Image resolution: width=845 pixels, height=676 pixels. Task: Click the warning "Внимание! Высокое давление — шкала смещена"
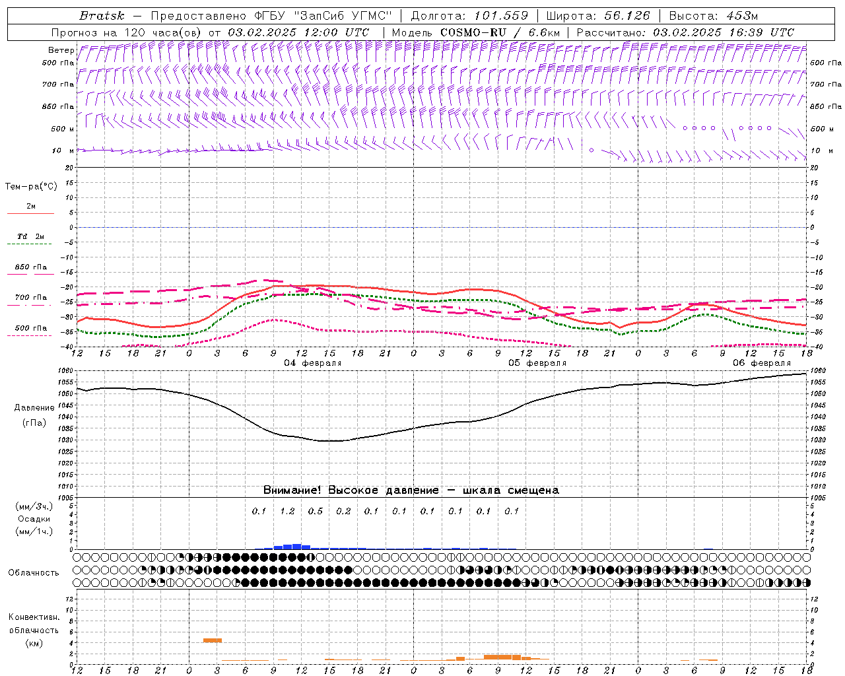click(411, 490)
